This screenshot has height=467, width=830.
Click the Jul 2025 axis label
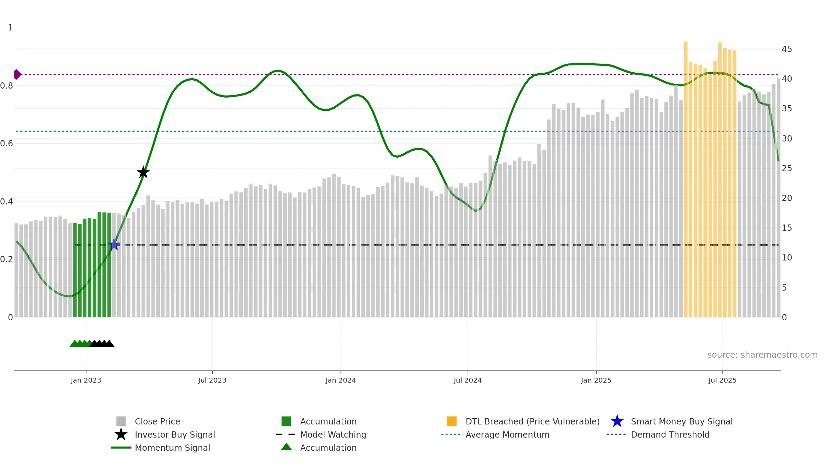click(x=722, y=380)
